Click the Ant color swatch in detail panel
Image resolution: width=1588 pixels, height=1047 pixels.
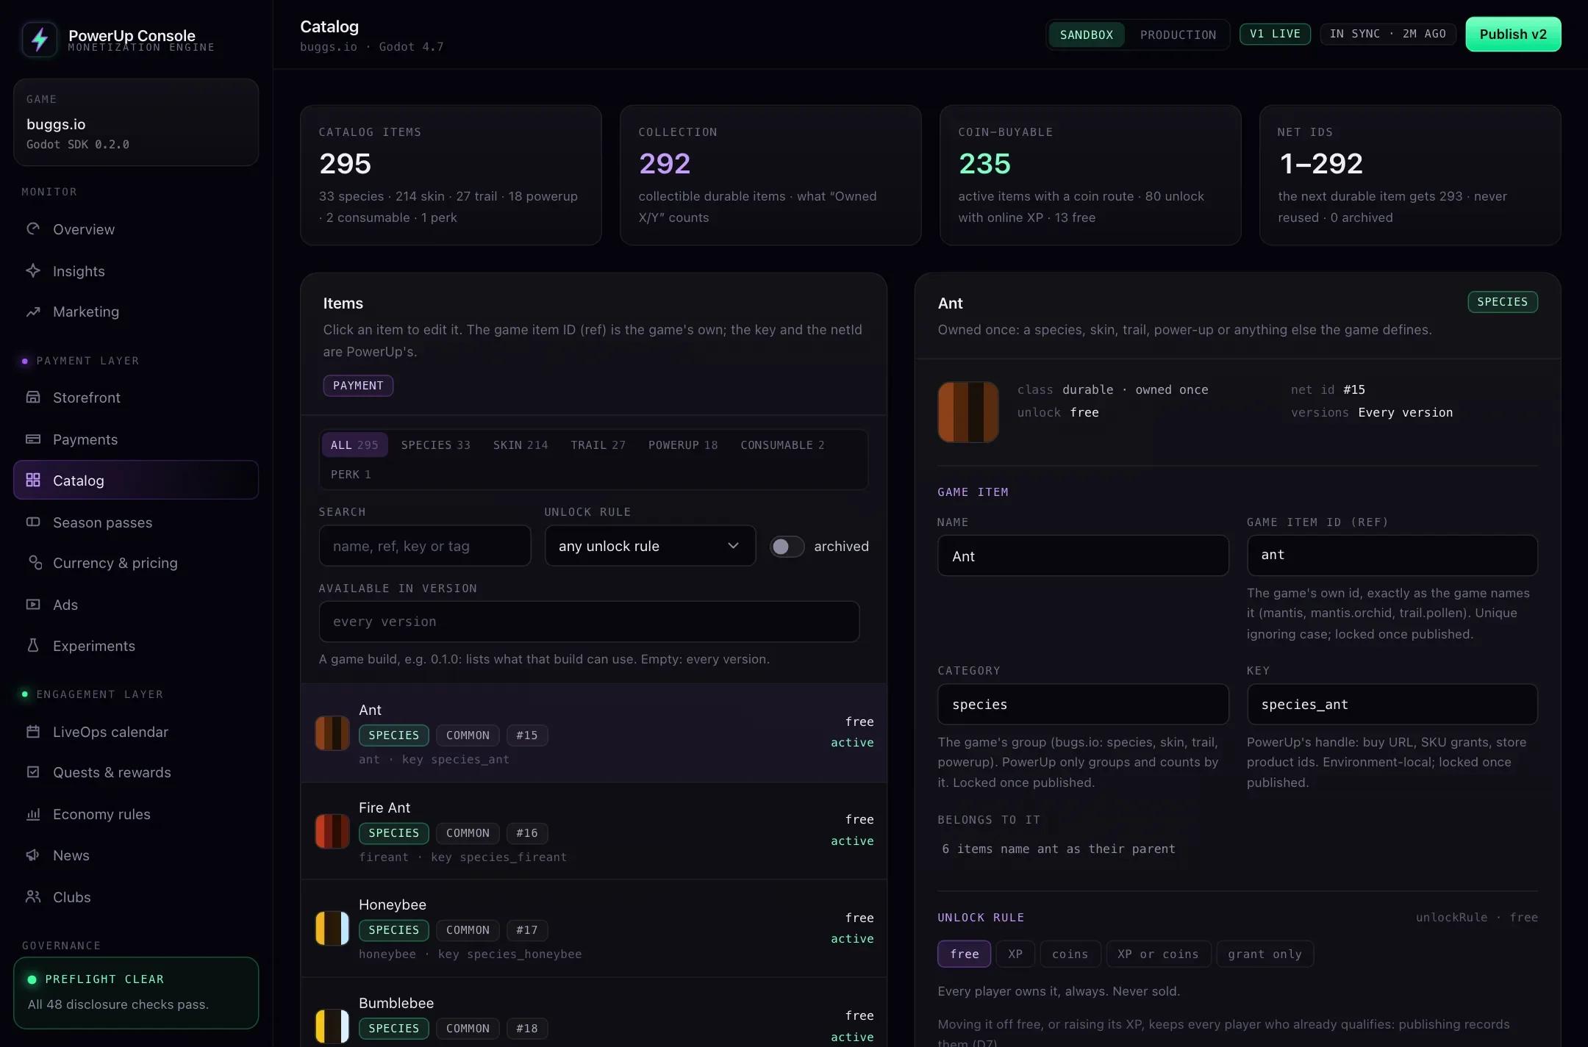click(x=968, y=412)
